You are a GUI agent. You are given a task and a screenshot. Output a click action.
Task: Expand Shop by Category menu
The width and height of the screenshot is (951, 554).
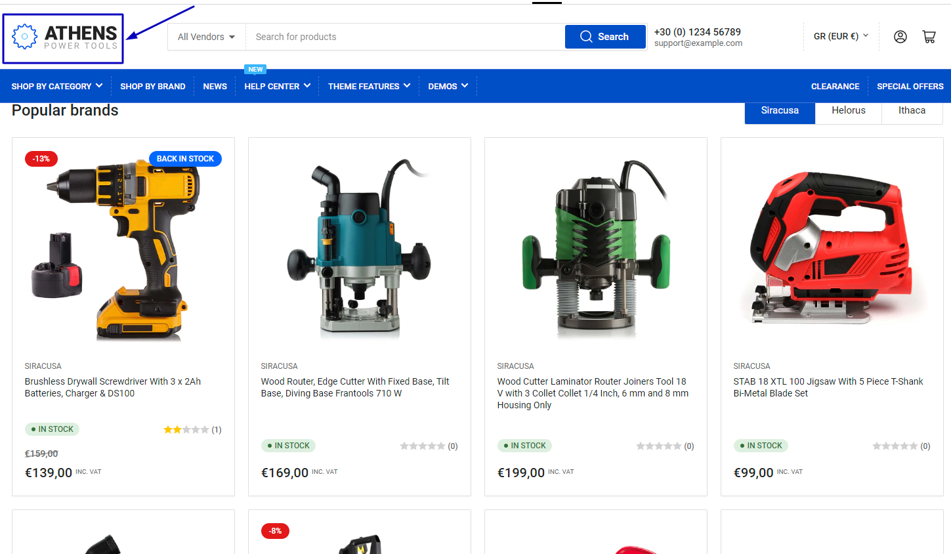pyautogui.click(x=57, y=86)
